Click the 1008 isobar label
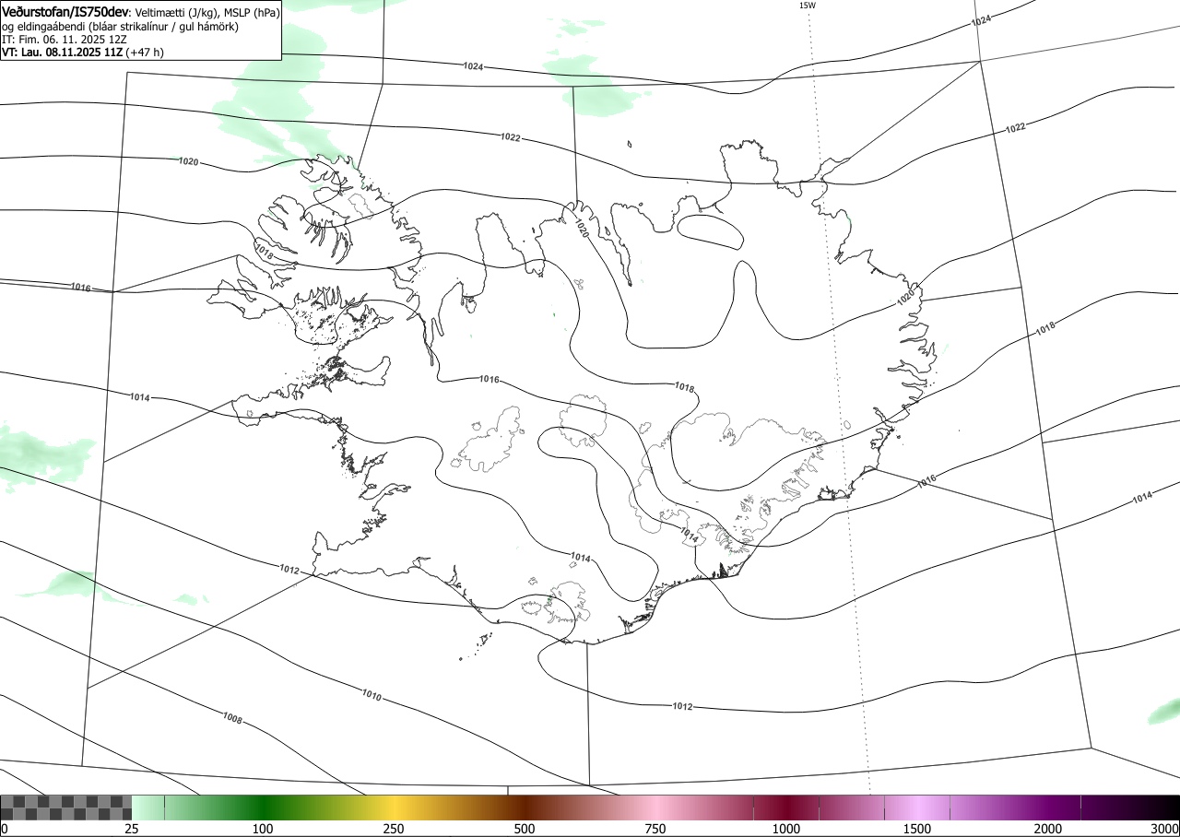1180x837 pixels. point(232,718)
